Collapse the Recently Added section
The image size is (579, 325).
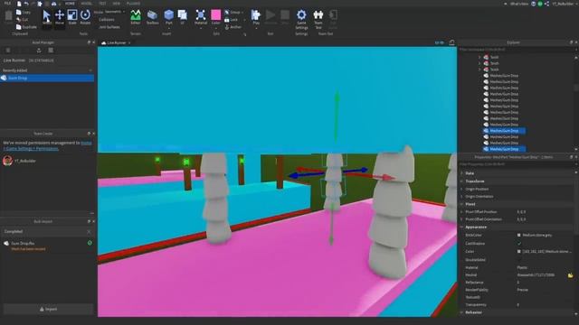90,70
